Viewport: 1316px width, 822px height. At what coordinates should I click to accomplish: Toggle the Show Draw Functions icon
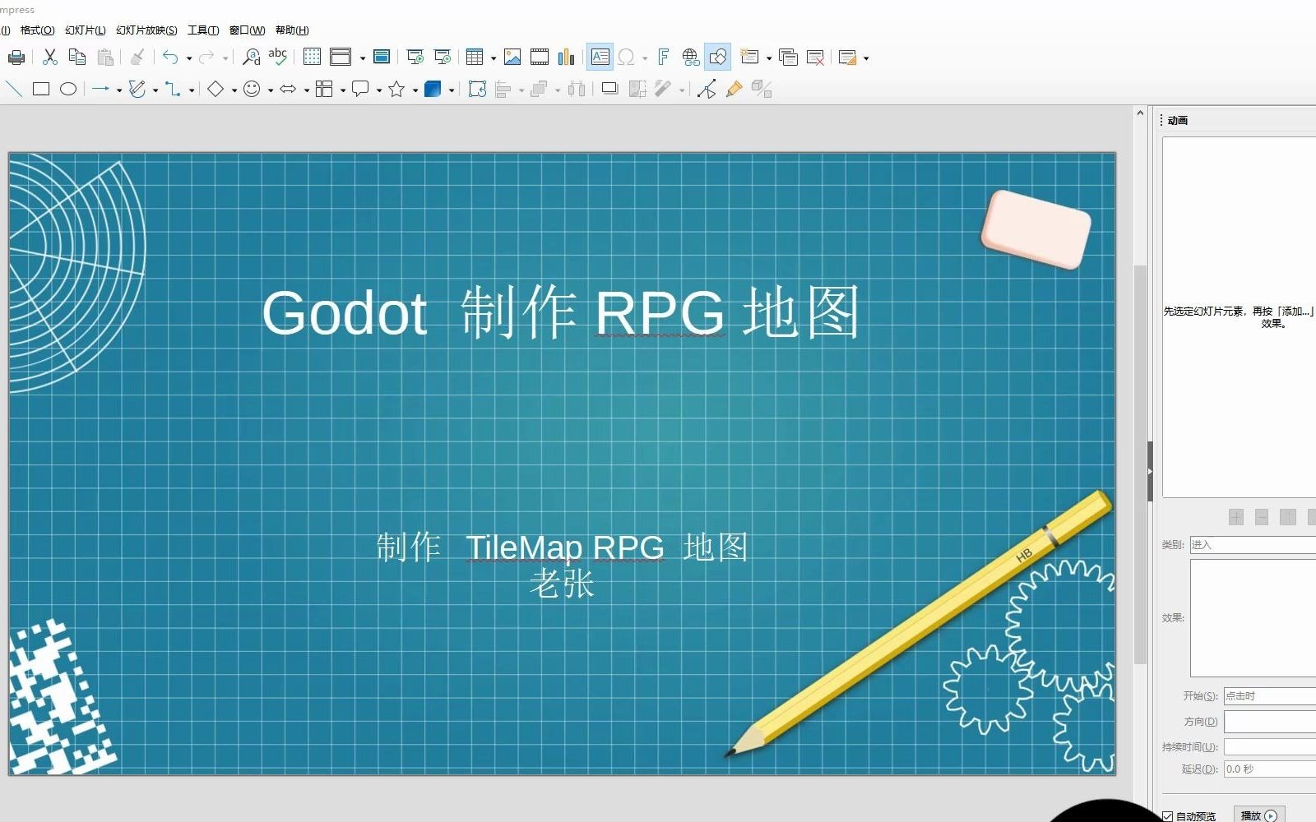(718, 58)
